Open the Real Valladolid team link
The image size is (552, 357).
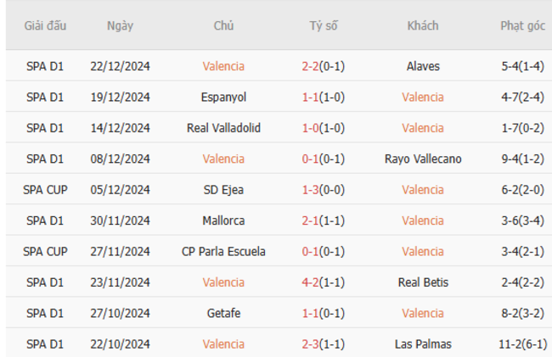223,128
